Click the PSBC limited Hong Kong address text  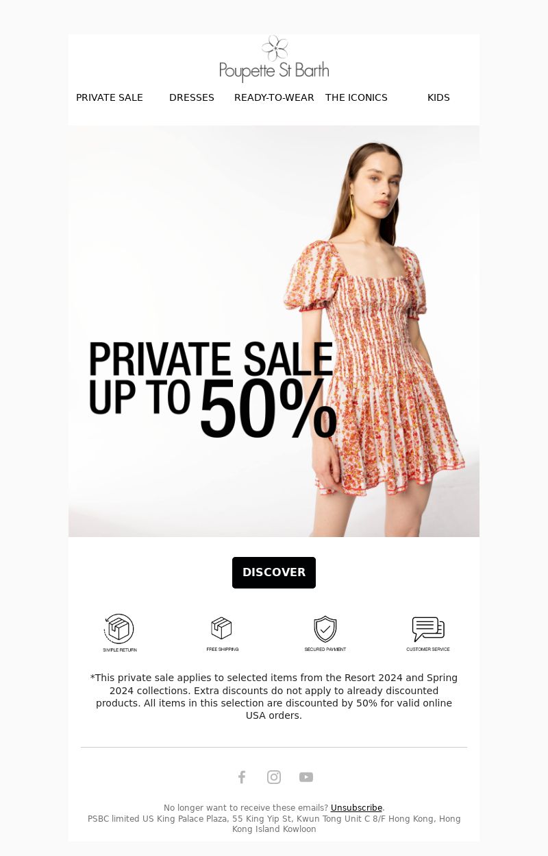[274, 824]
